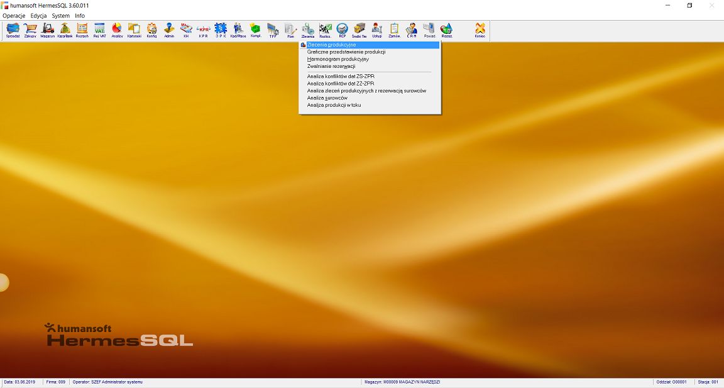
Task: Open the Plan toolbar icon
Action: click(x=290, y=30)
